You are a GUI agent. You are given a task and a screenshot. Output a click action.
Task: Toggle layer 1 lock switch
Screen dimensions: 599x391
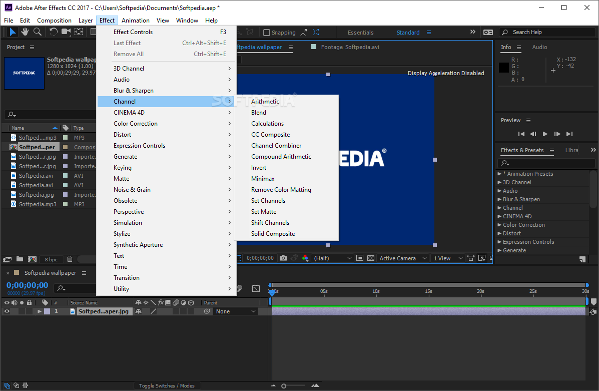29,311
